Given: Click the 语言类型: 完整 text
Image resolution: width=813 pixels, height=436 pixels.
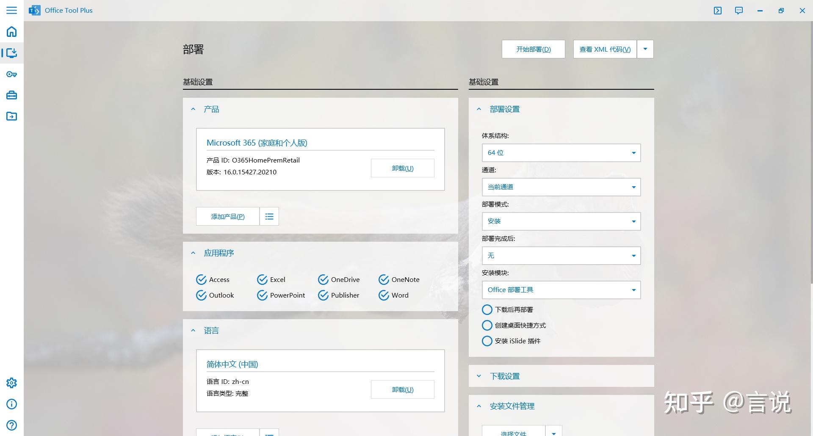Looking at the screenshot, I should pyautogui.click(x=227, y=394).
